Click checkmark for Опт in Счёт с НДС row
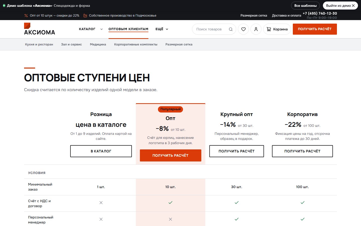Viewport: 361px width, 226px height. pos(170,202)
